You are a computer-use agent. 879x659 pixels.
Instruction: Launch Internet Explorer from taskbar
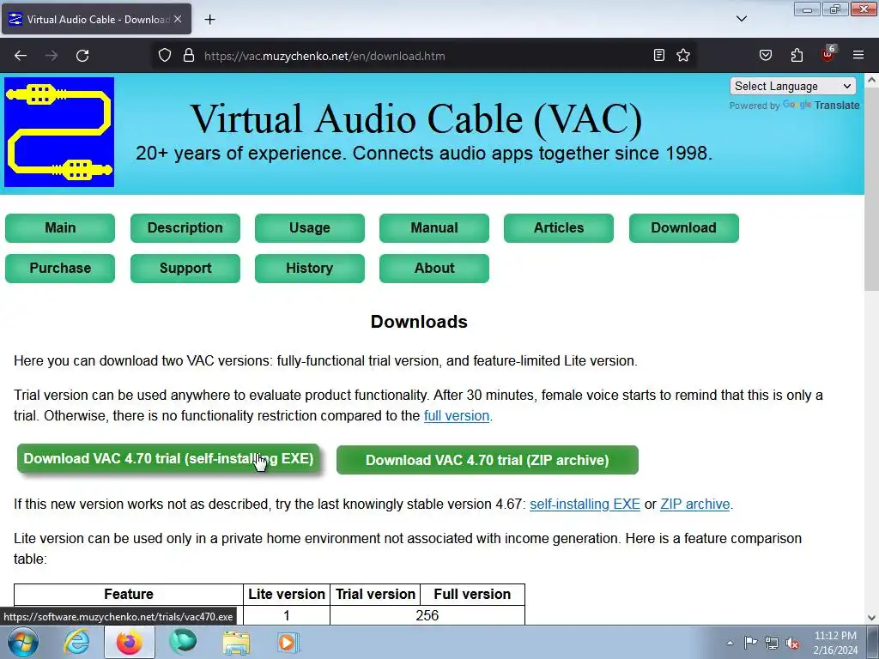click(x=76, y=642)
